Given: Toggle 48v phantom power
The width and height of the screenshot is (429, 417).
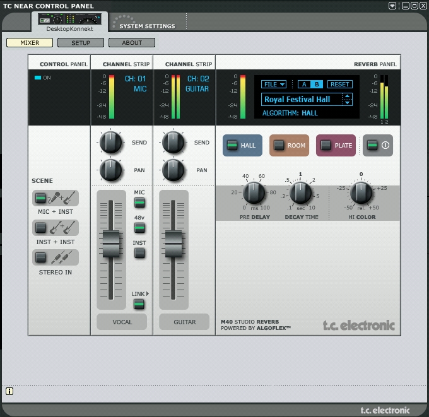Looking at the screenshot, I should click(139, 228).
